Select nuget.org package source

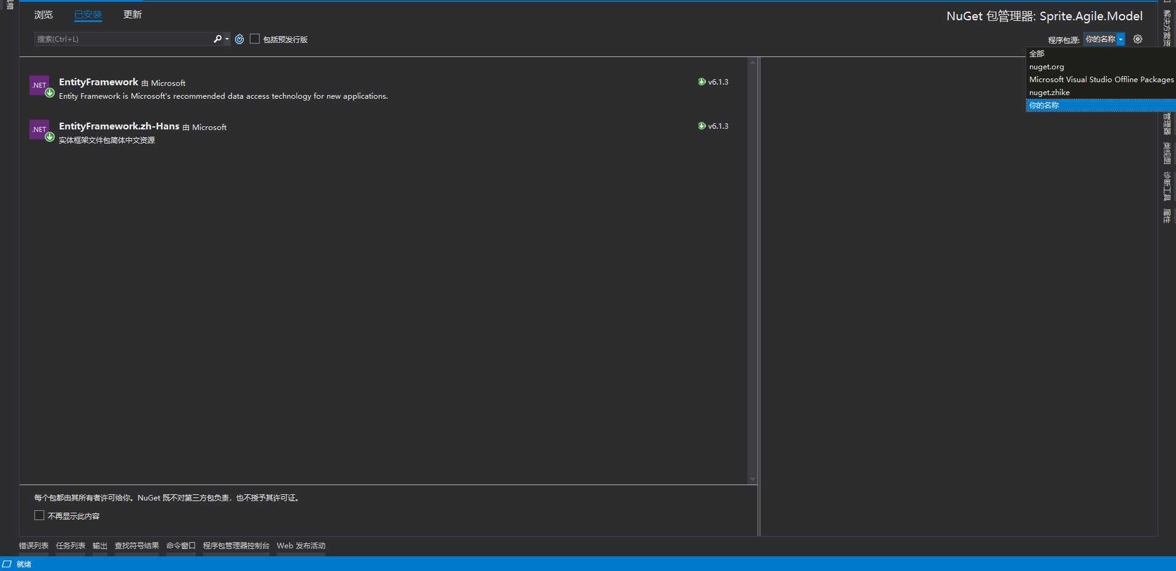(x=1101, y=67)
